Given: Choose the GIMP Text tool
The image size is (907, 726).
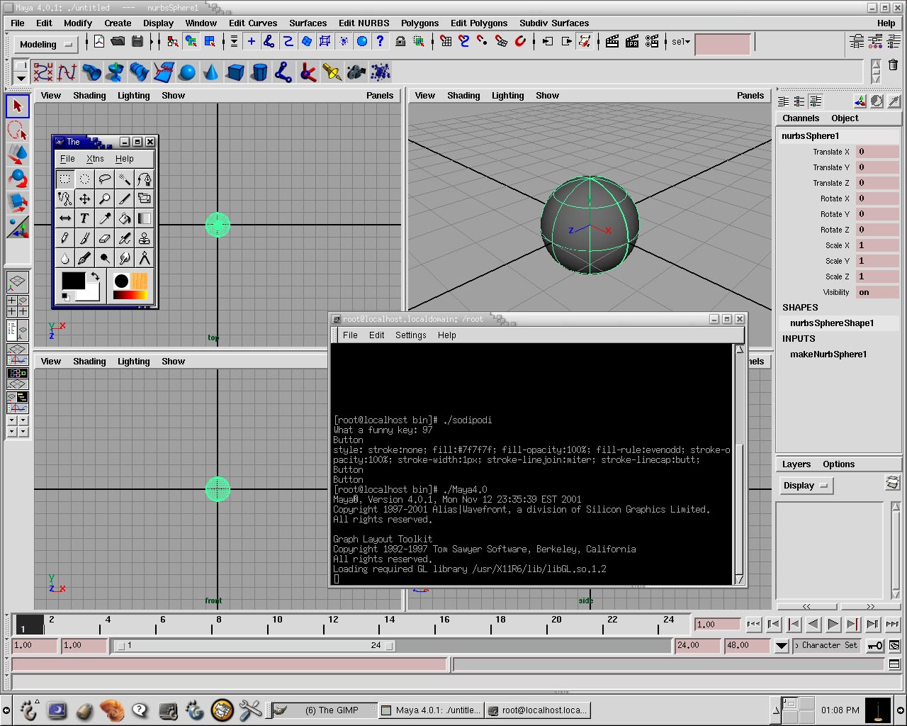Looking at the screenshot, I should pos(84,218).
